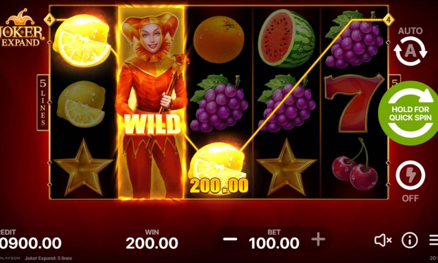Click the orange symbol in the third reel
Image resolution: width=438 pixels, height=263 pixels.
(219, 39)
